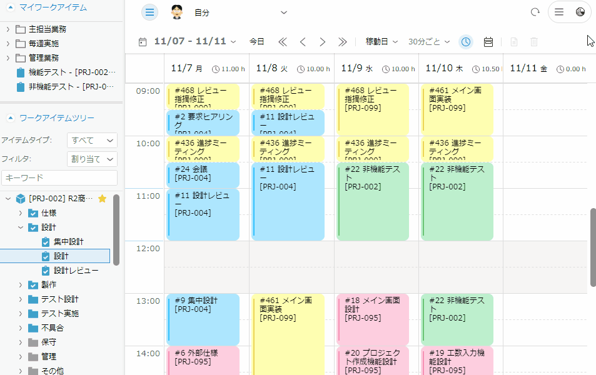Click the calendar's vertical scrollbar thumb

click(x=593, y=247)
